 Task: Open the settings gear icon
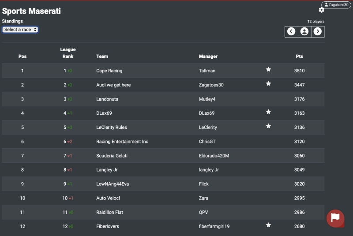321,10
